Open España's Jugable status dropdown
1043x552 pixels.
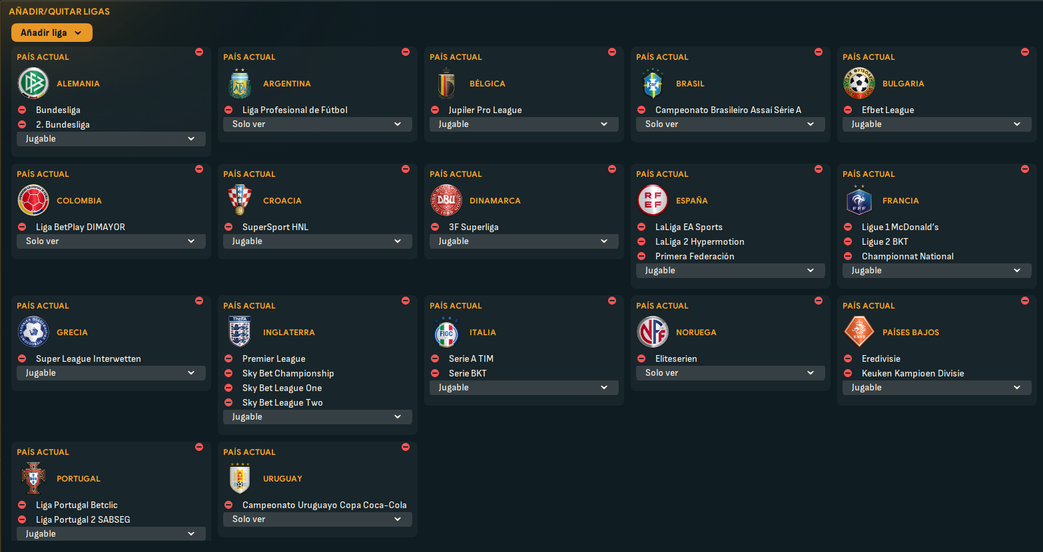pyautogui.click(x=731, y=271)
